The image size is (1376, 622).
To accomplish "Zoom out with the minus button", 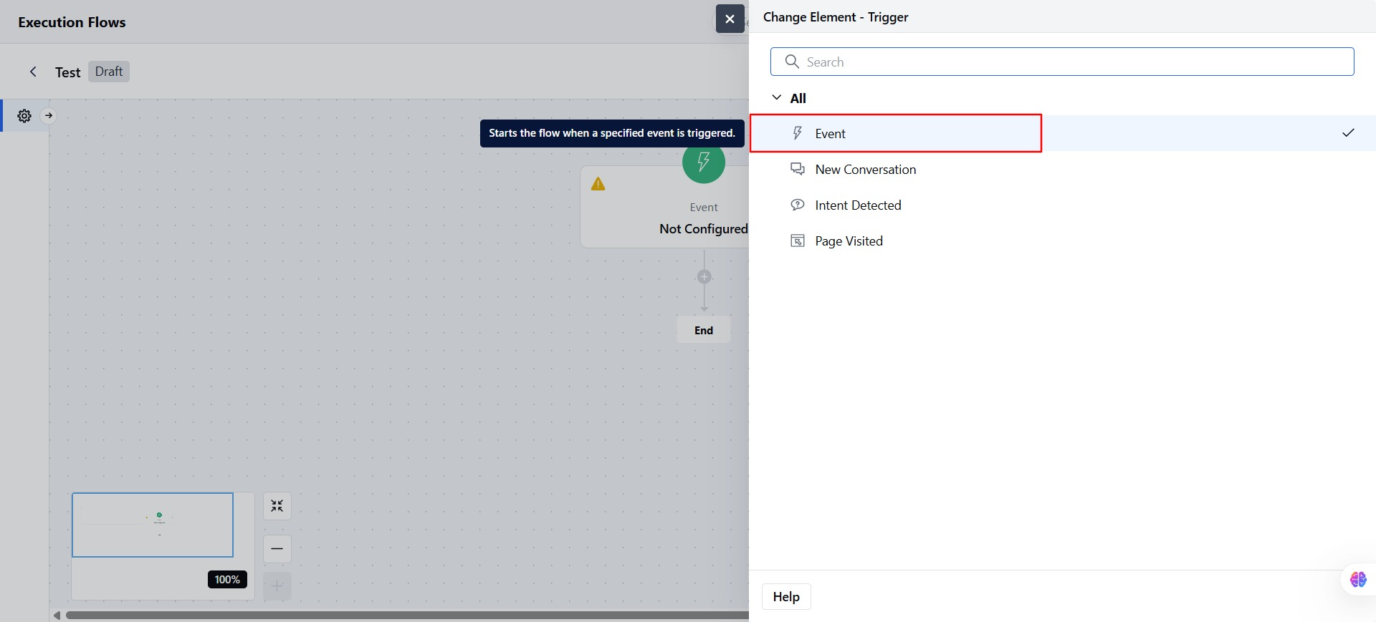I will [x=277, y=549].
